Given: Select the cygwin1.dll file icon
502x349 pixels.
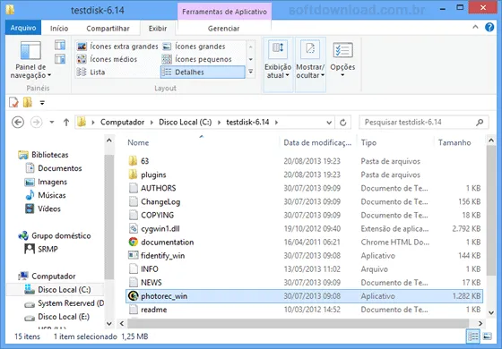Looking at the screenshot, I should 134,228.
